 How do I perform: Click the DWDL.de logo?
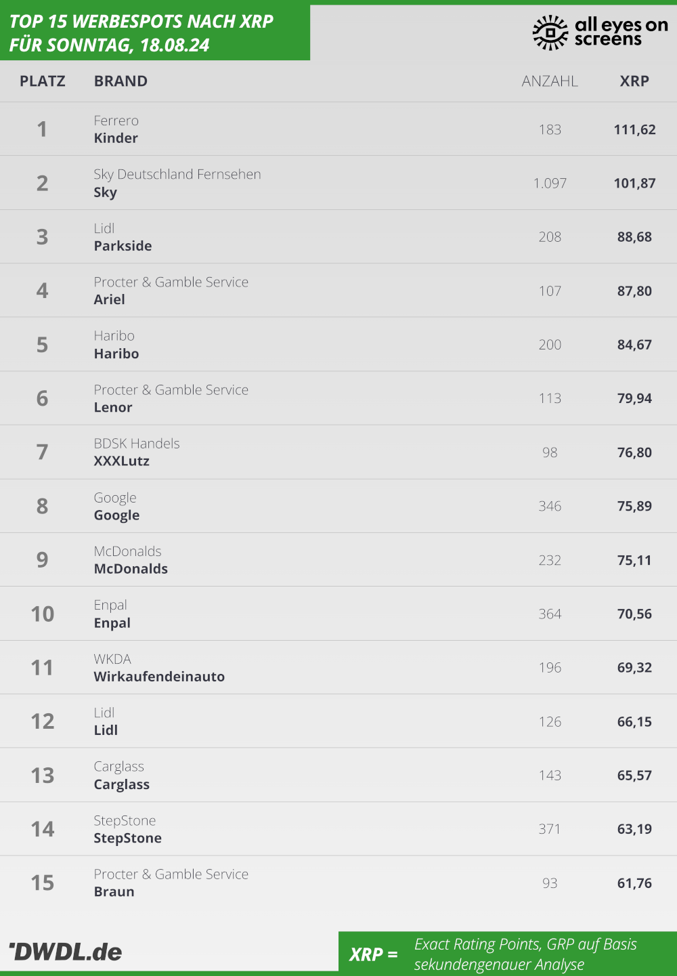coord(65,952)
